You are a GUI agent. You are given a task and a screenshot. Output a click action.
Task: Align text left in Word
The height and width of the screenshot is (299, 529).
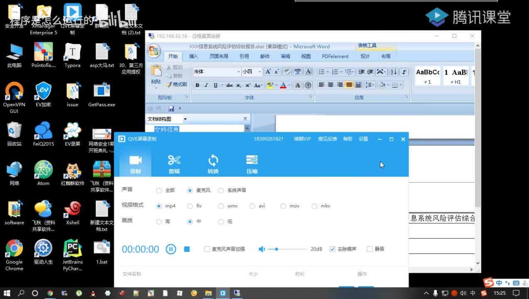click(322, 85)
